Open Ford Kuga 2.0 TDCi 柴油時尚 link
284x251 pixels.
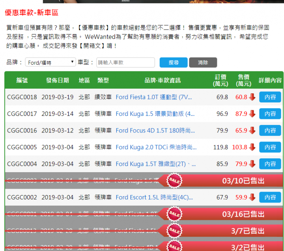click(156, 147)
